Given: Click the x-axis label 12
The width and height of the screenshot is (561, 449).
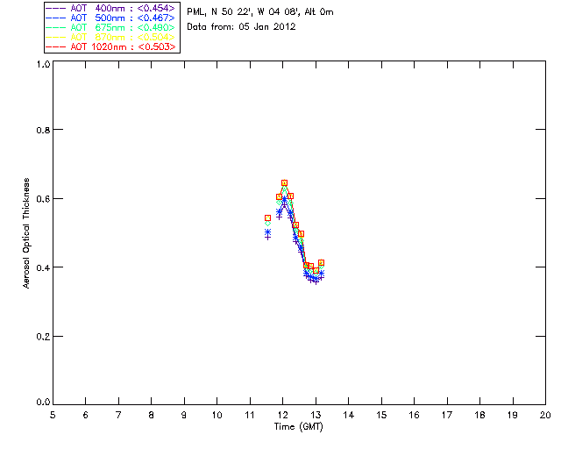Looking at the screenshot, I should click(x=282, y=416).
